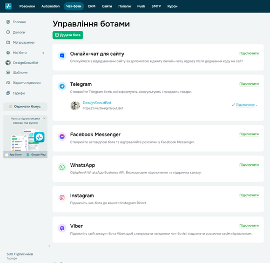Go to Мої розсилки in sidebar

(x=24, y=43)
